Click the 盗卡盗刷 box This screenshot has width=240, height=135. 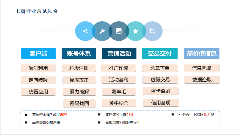[161, 91]
